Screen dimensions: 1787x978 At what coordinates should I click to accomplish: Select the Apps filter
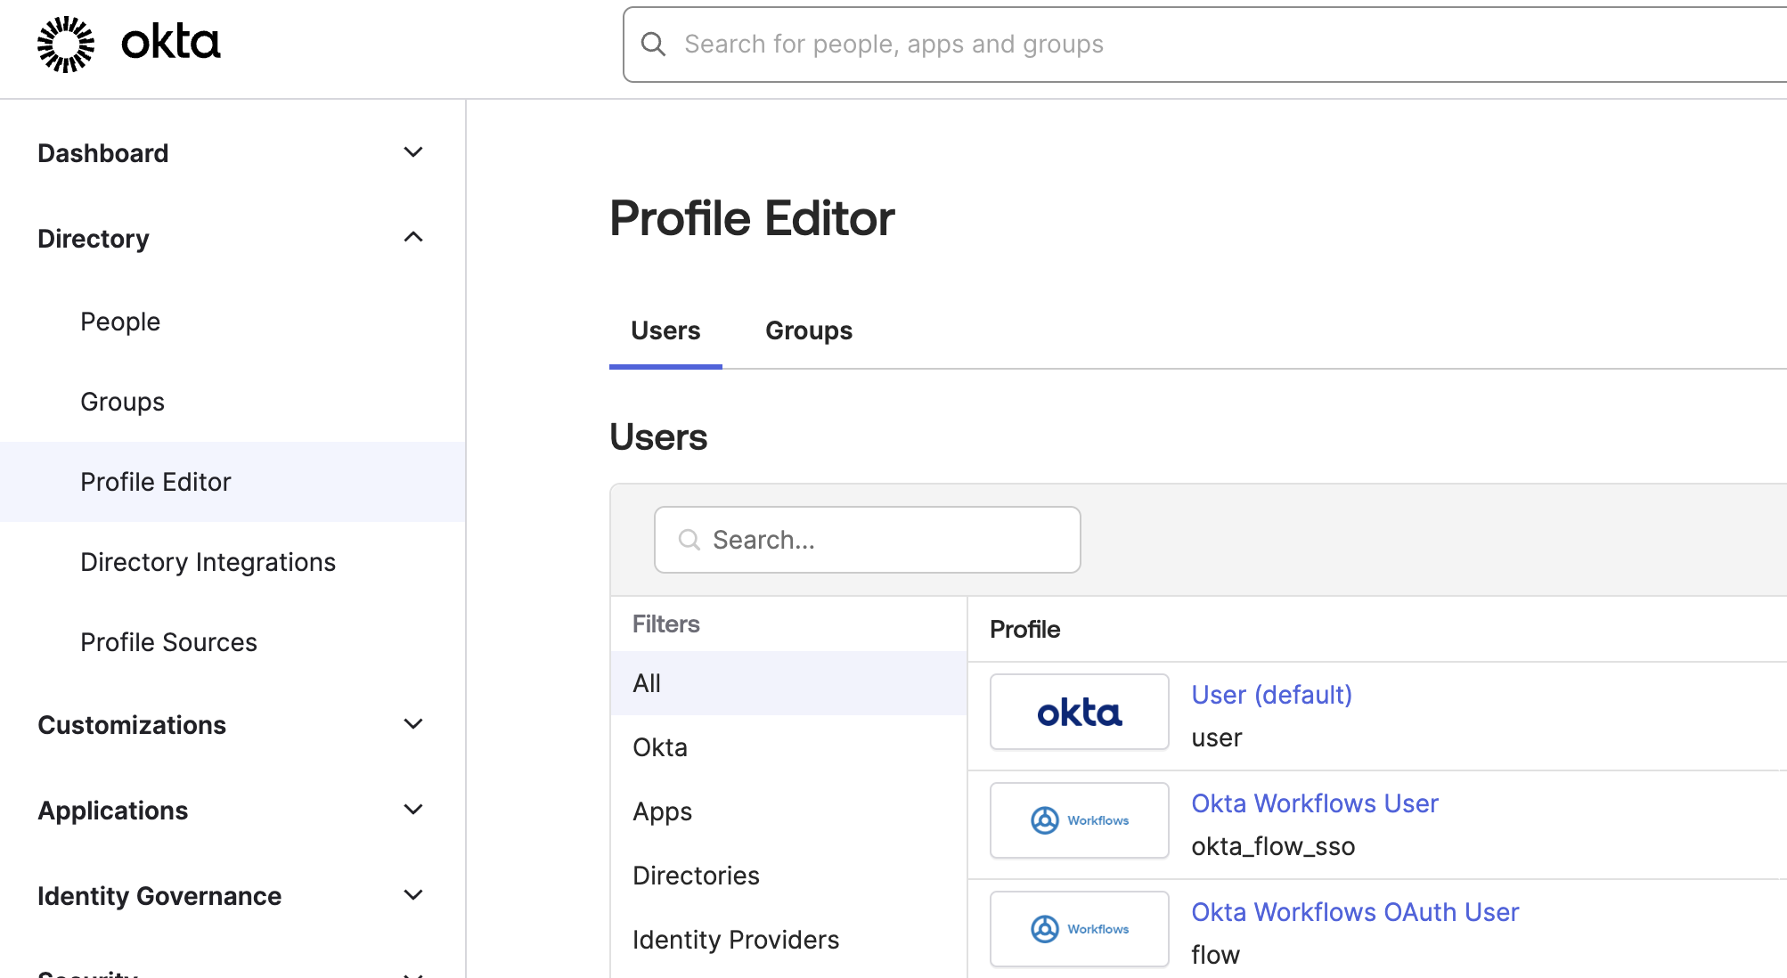[788, 811]
